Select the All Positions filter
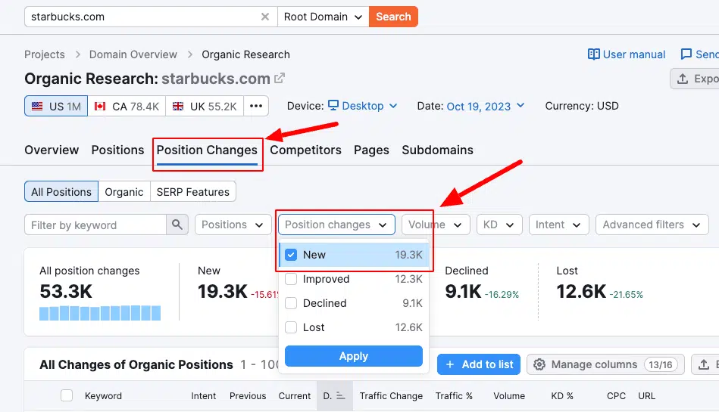 [61, 192]
